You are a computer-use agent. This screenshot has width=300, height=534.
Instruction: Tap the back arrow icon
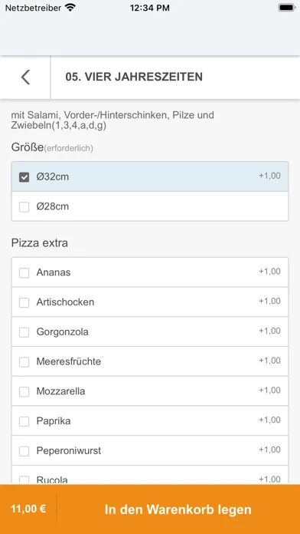pos(25,77)
